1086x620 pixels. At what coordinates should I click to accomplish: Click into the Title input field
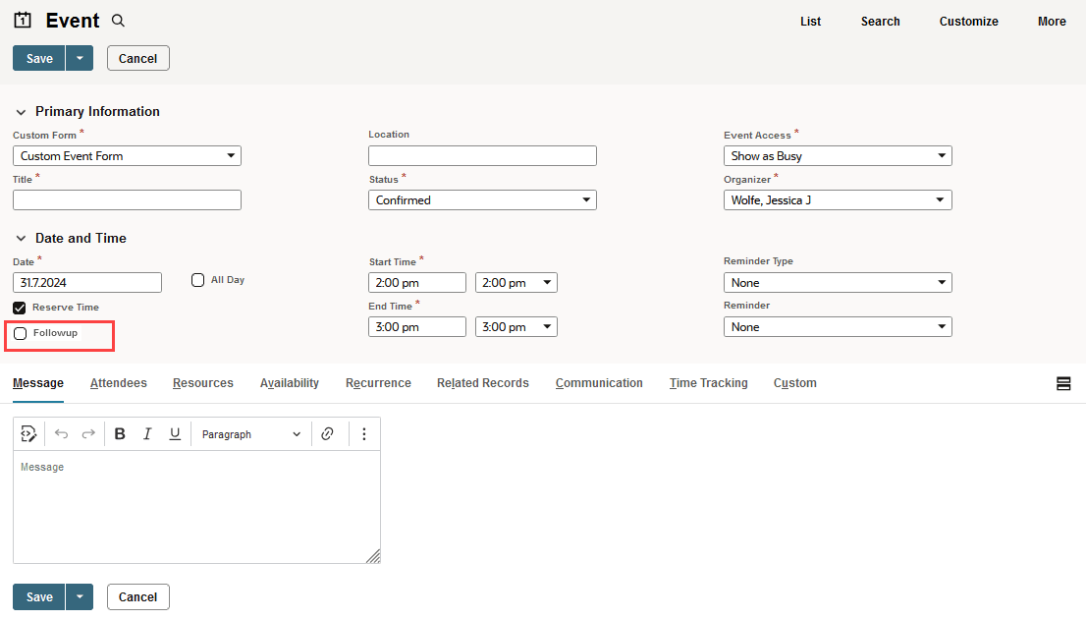(127, 200)
